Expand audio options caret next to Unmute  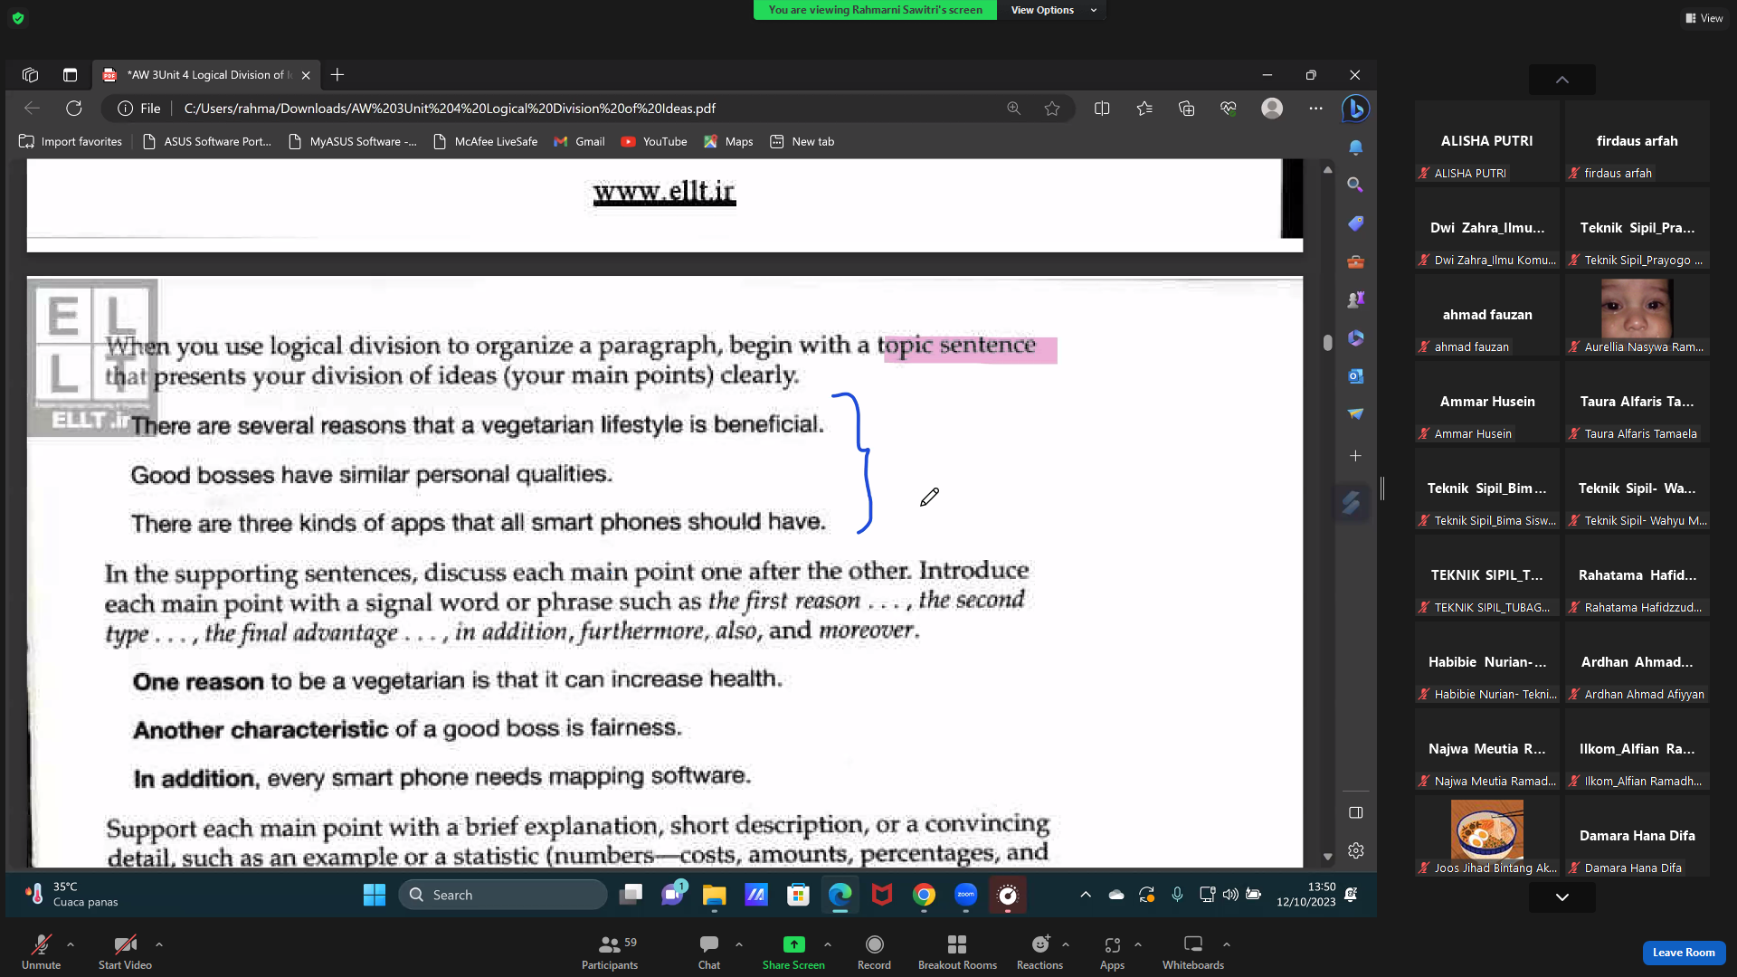71,944
